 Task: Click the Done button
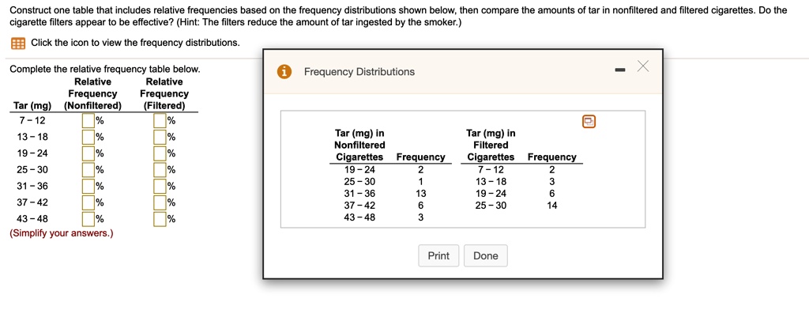[x=486, y=255]
